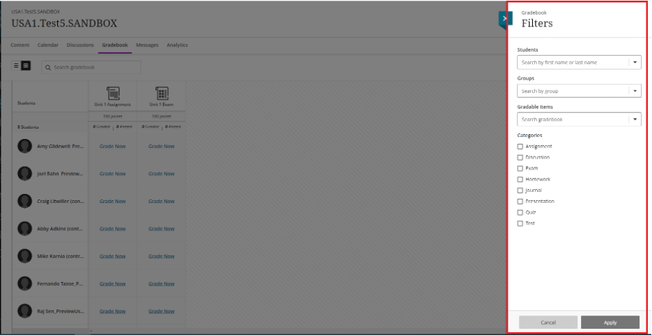652x335 pixels.
Task: Check the Test category checkbox
Action: (x=520, y=223)
